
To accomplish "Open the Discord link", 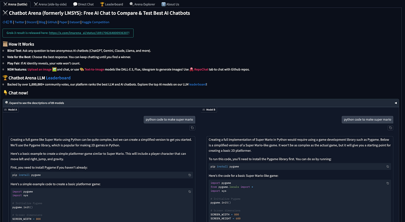I will click(x=32, y=22).
